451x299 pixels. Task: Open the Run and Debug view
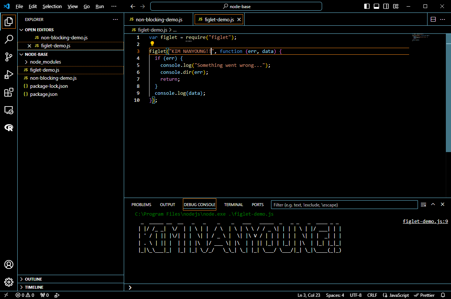(x=9, y=75)
